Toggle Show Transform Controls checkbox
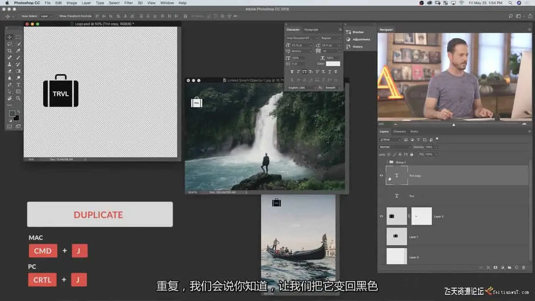535x301 pixels. pyautogui.click(x=57, y=16)
